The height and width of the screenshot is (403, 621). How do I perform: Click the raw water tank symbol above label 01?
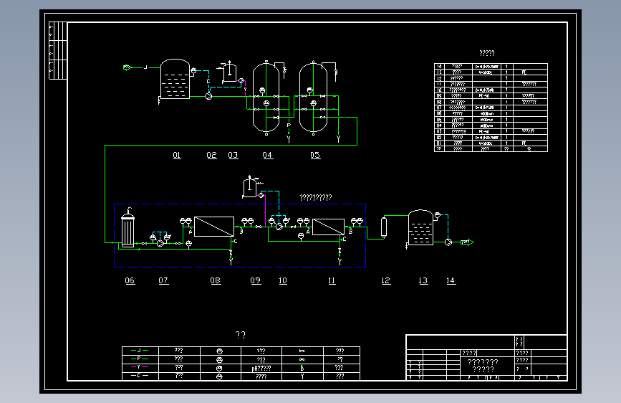[175, 79]
